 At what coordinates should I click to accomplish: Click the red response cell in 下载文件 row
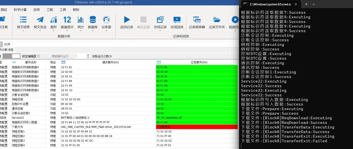197,127
